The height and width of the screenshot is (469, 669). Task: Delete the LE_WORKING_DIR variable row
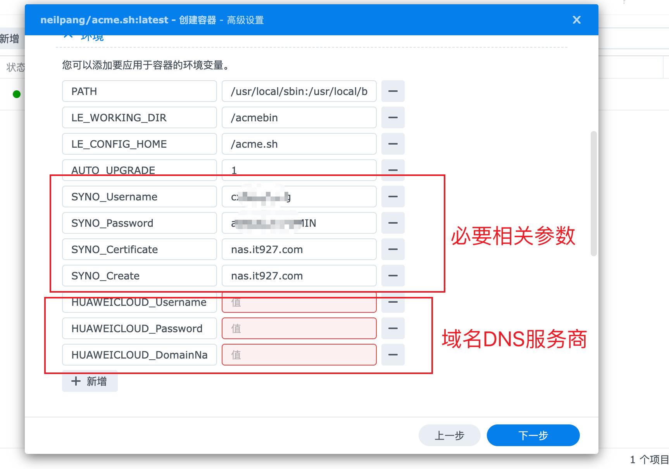coord(393,117)
